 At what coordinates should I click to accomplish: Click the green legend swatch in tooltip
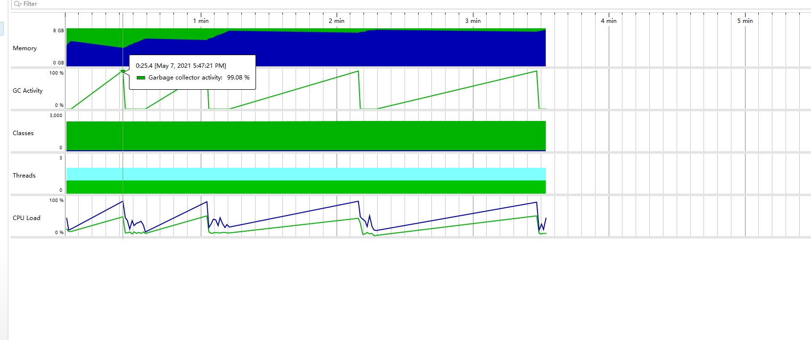coord(141,78)
